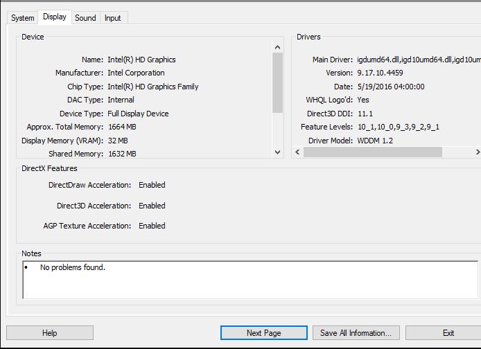Click driver date '5/19/2016 04:00:00'
The image size is (481, 349).
point(391,87)
